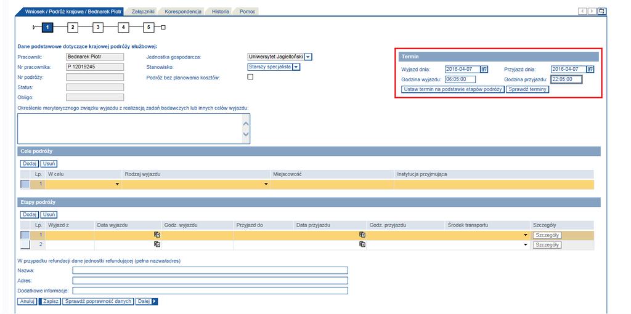Image resolution: width=631 pixels, height=314 pixels.
Task: Open calendar picker for Wyjazd dnia
Action: tap(484, 69)
